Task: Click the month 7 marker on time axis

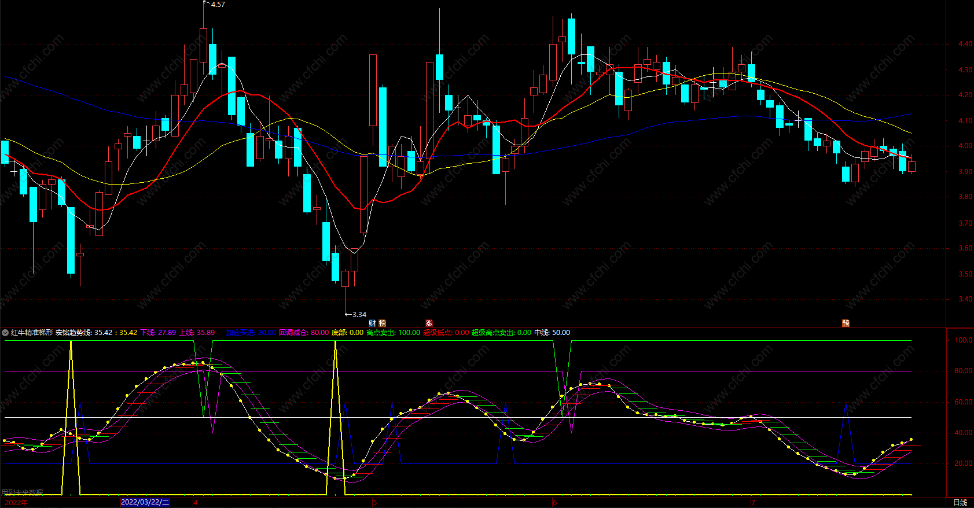Action: pyautogui.click(x=753, y=503)
